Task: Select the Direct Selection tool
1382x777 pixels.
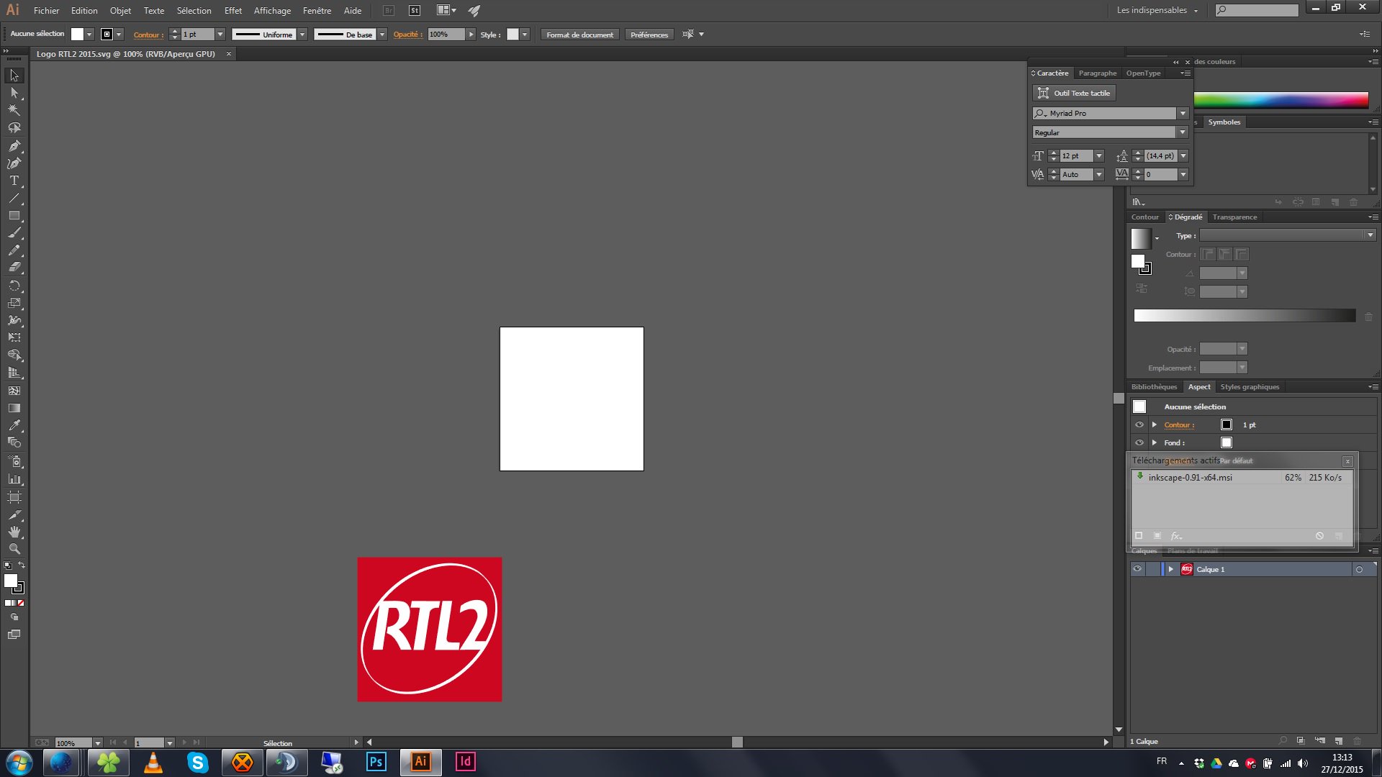Action: point(14,93)
